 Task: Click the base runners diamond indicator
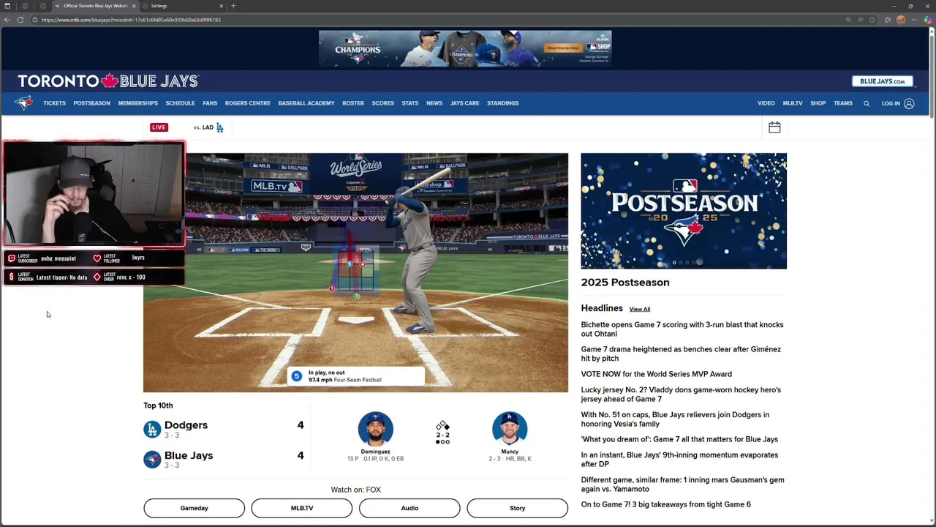[442, 426]
